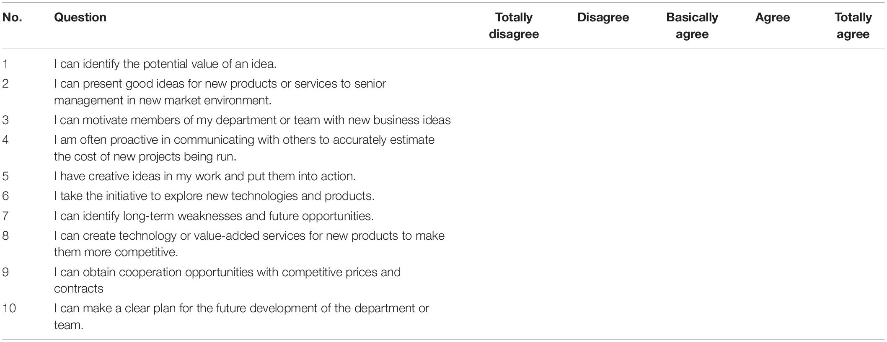Click the row number 10
The image size is (887, 342).
9,308
